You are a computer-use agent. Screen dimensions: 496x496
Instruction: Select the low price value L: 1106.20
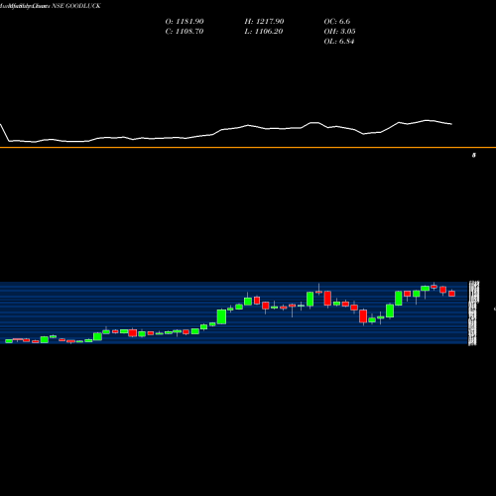pos(264,32)
